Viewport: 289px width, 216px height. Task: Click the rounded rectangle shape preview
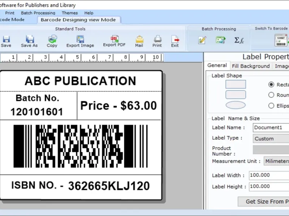coord(236,95)
